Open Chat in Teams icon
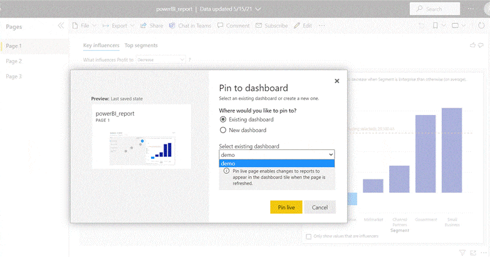490x257 pixels. point(172,26)
